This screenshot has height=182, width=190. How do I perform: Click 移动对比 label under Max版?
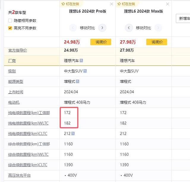pos(143,28)
